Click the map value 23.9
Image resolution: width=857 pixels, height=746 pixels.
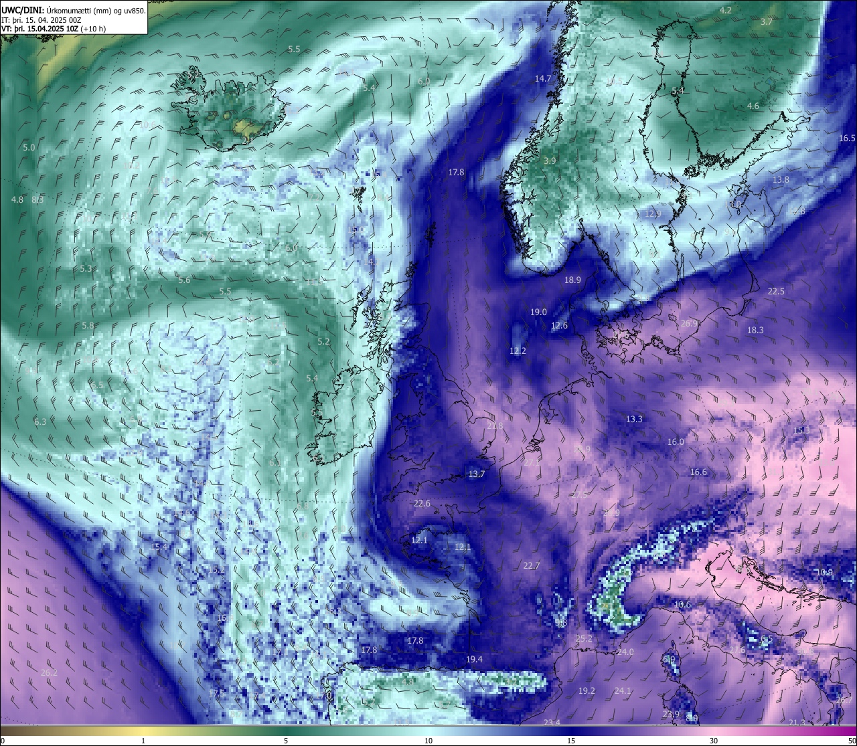(x=671, y=714)
